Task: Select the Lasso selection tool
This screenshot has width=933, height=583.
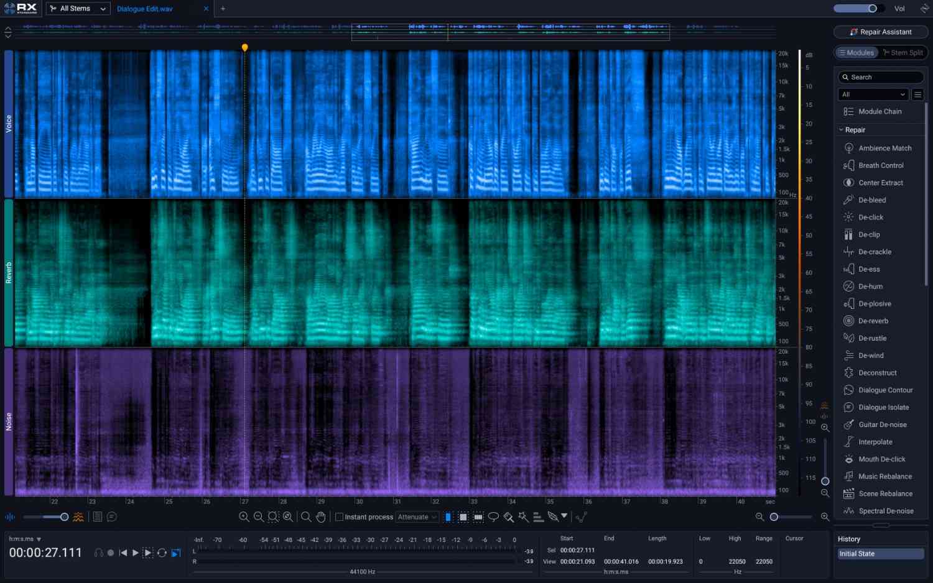Action: tap(493, 516)
